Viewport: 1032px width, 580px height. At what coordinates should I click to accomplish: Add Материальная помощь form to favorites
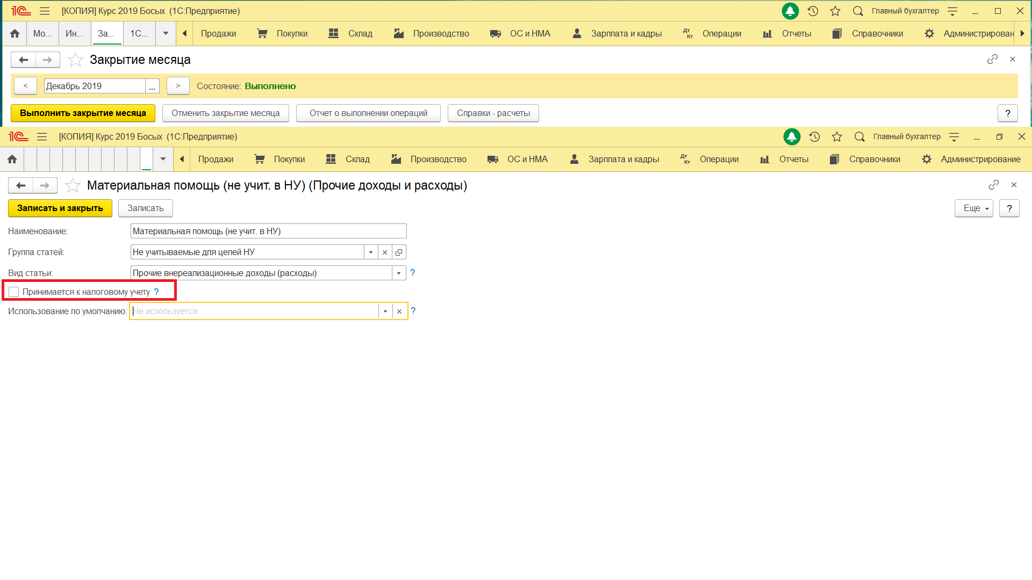pyautogui.click(x=73, y=186)
